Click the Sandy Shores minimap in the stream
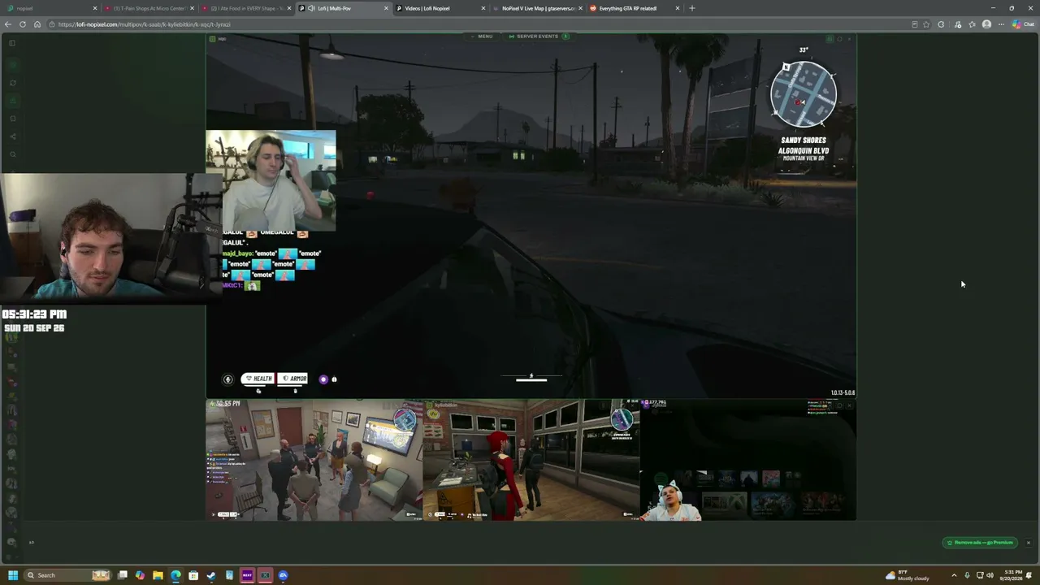Image resolution: width=1040 pixels, height=585 pixels. (x=804, y=94)
